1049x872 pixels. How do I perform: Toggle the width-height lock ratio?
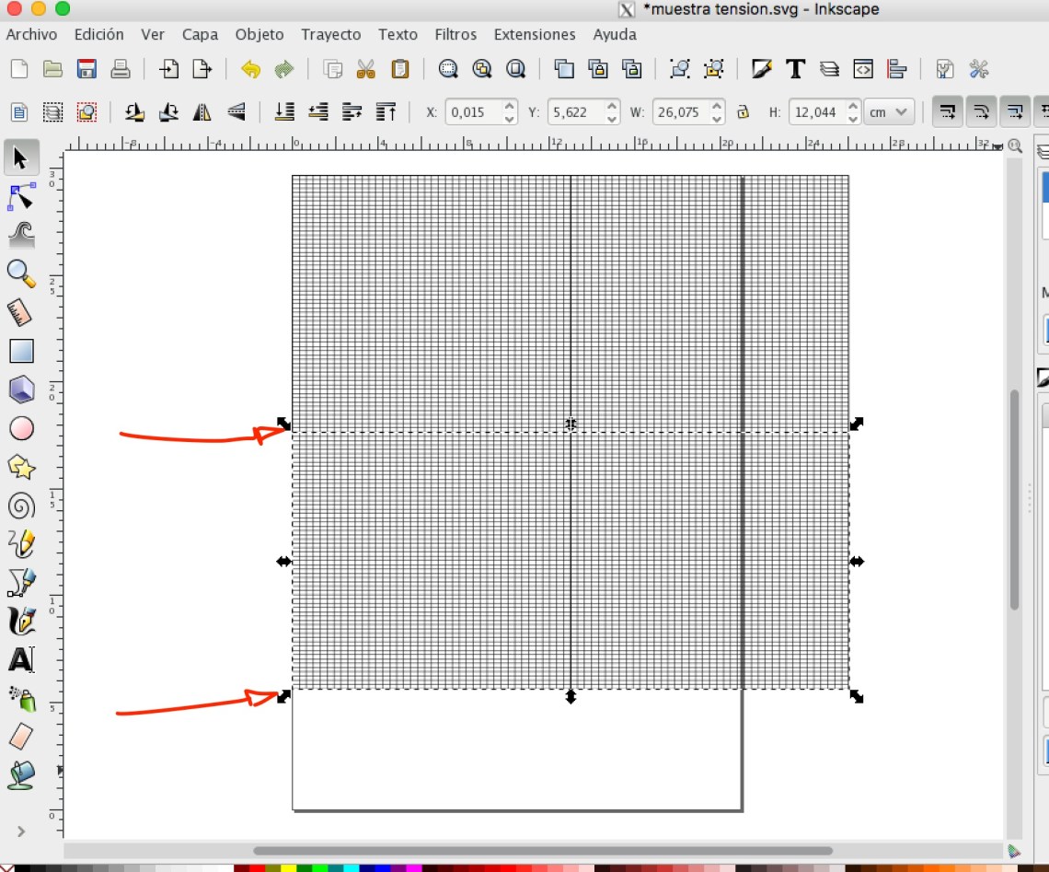[x=744, y=111]
